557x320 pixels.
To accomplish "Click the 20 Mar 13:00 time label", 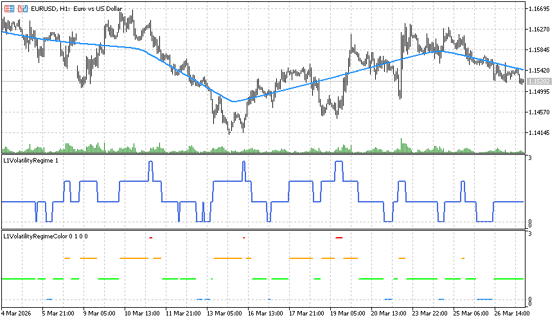I will 389,313.
